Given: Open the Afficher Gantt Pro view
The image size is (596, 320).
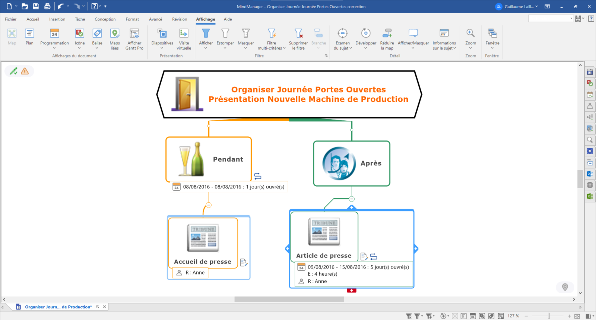Looking at the screenshot, I should coord(134,39).
